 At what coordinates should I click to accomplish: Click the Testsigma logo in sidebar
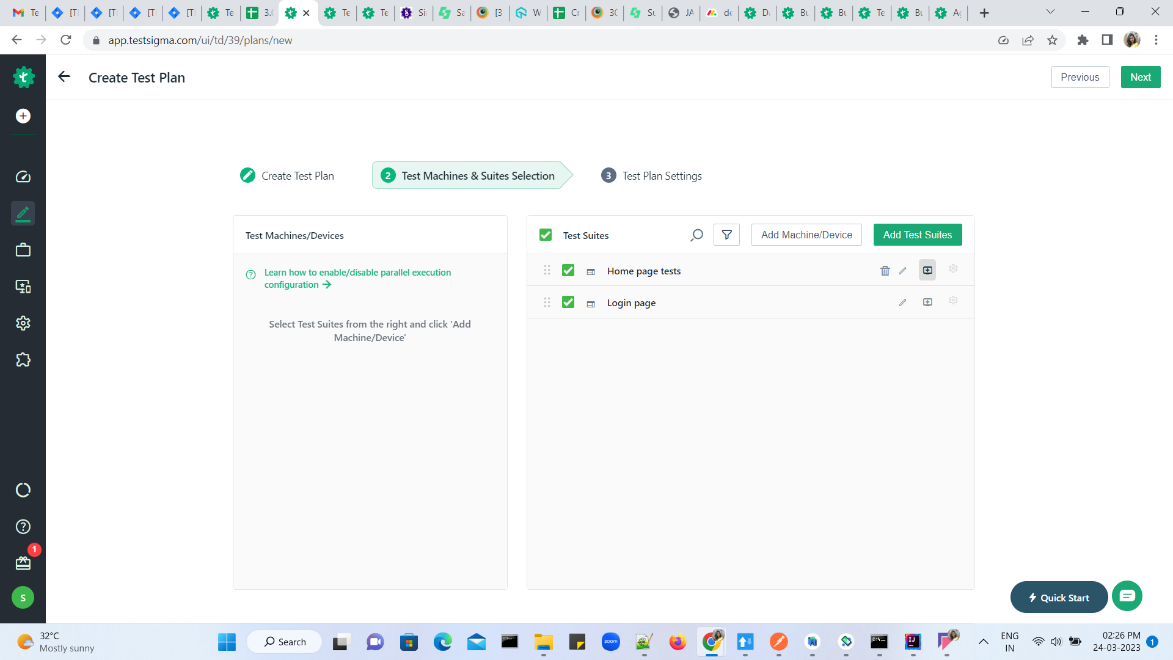click(x=23, y=77)
